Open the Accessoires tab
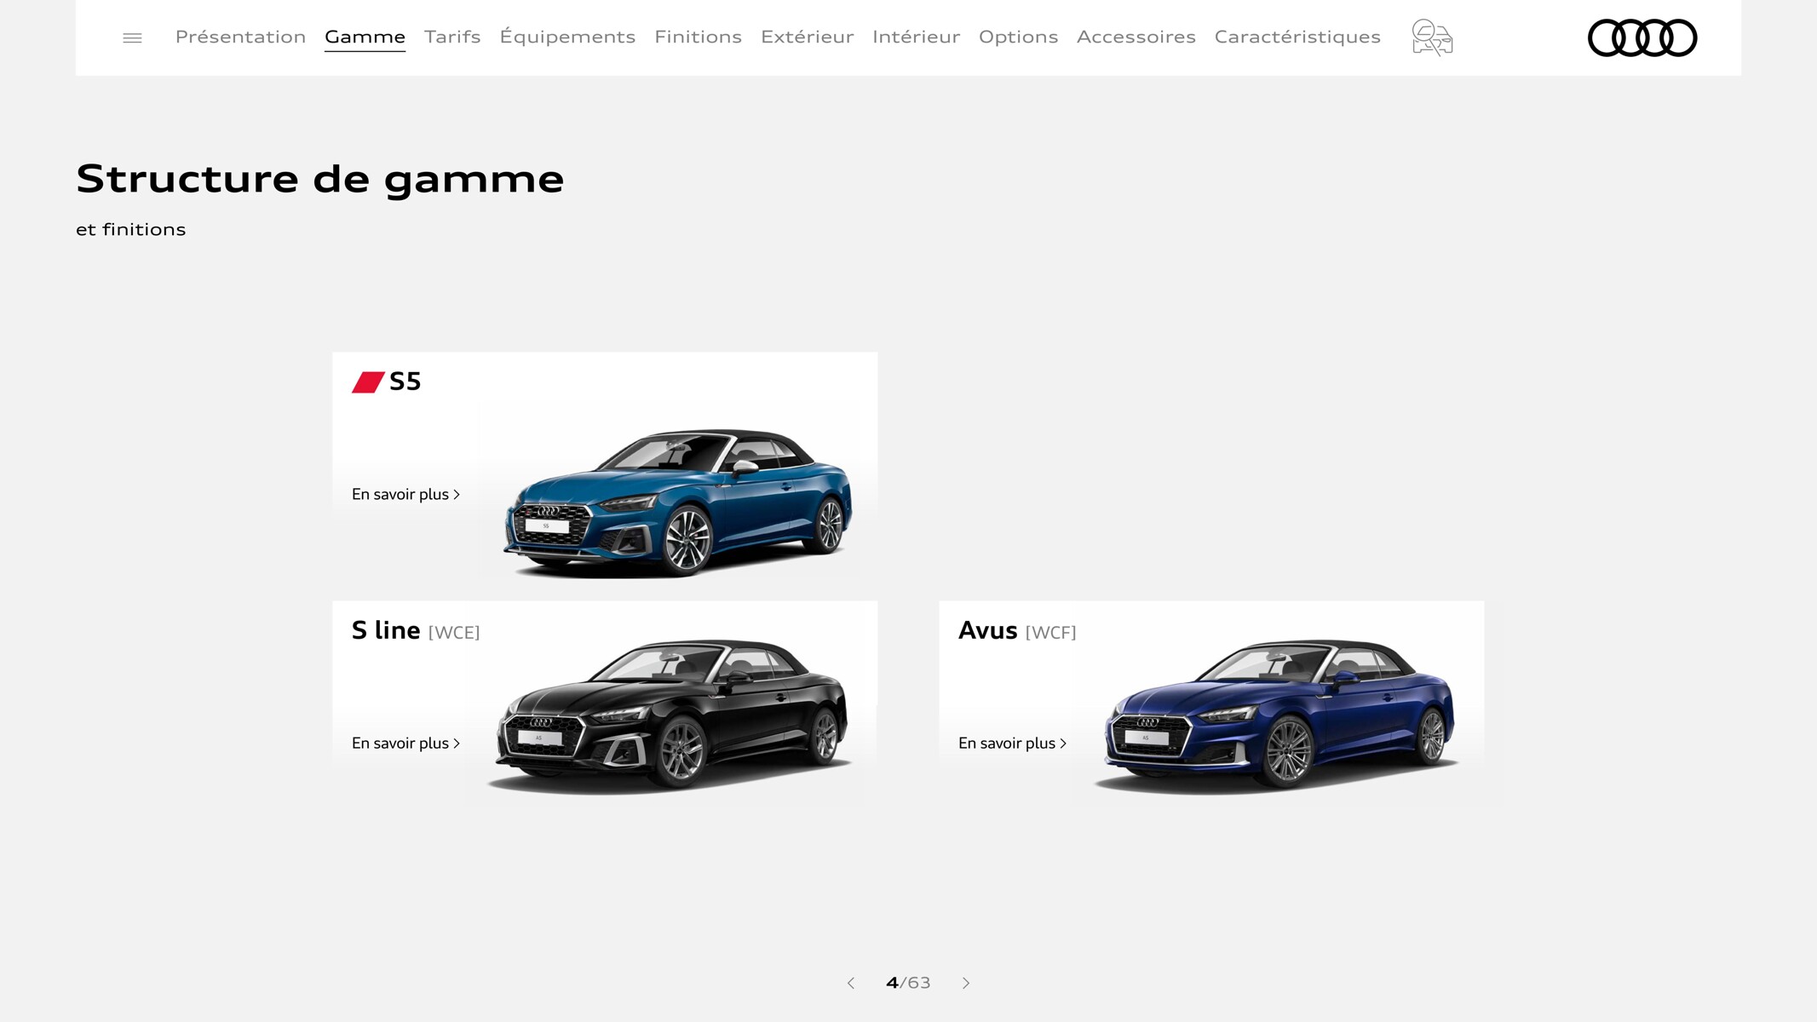 pos(1136,37)
